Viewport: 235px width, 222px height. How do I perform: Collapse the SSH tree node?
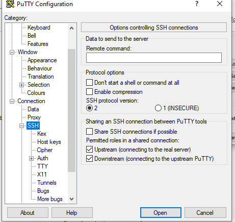21,126
